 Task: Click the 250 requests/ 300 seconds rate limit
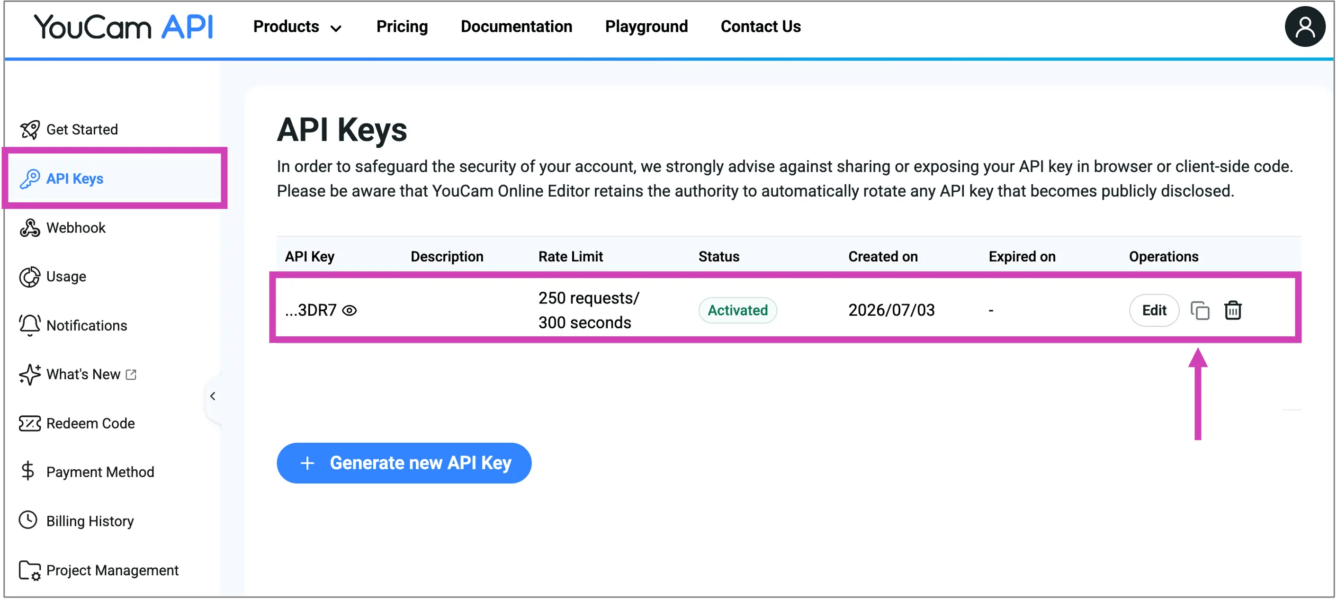589,311
